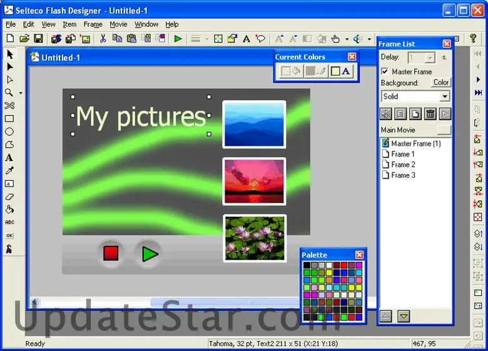Click the red sunset thumbnail
The width and height of the screenshot is (488, 351).
click(254, 181)
